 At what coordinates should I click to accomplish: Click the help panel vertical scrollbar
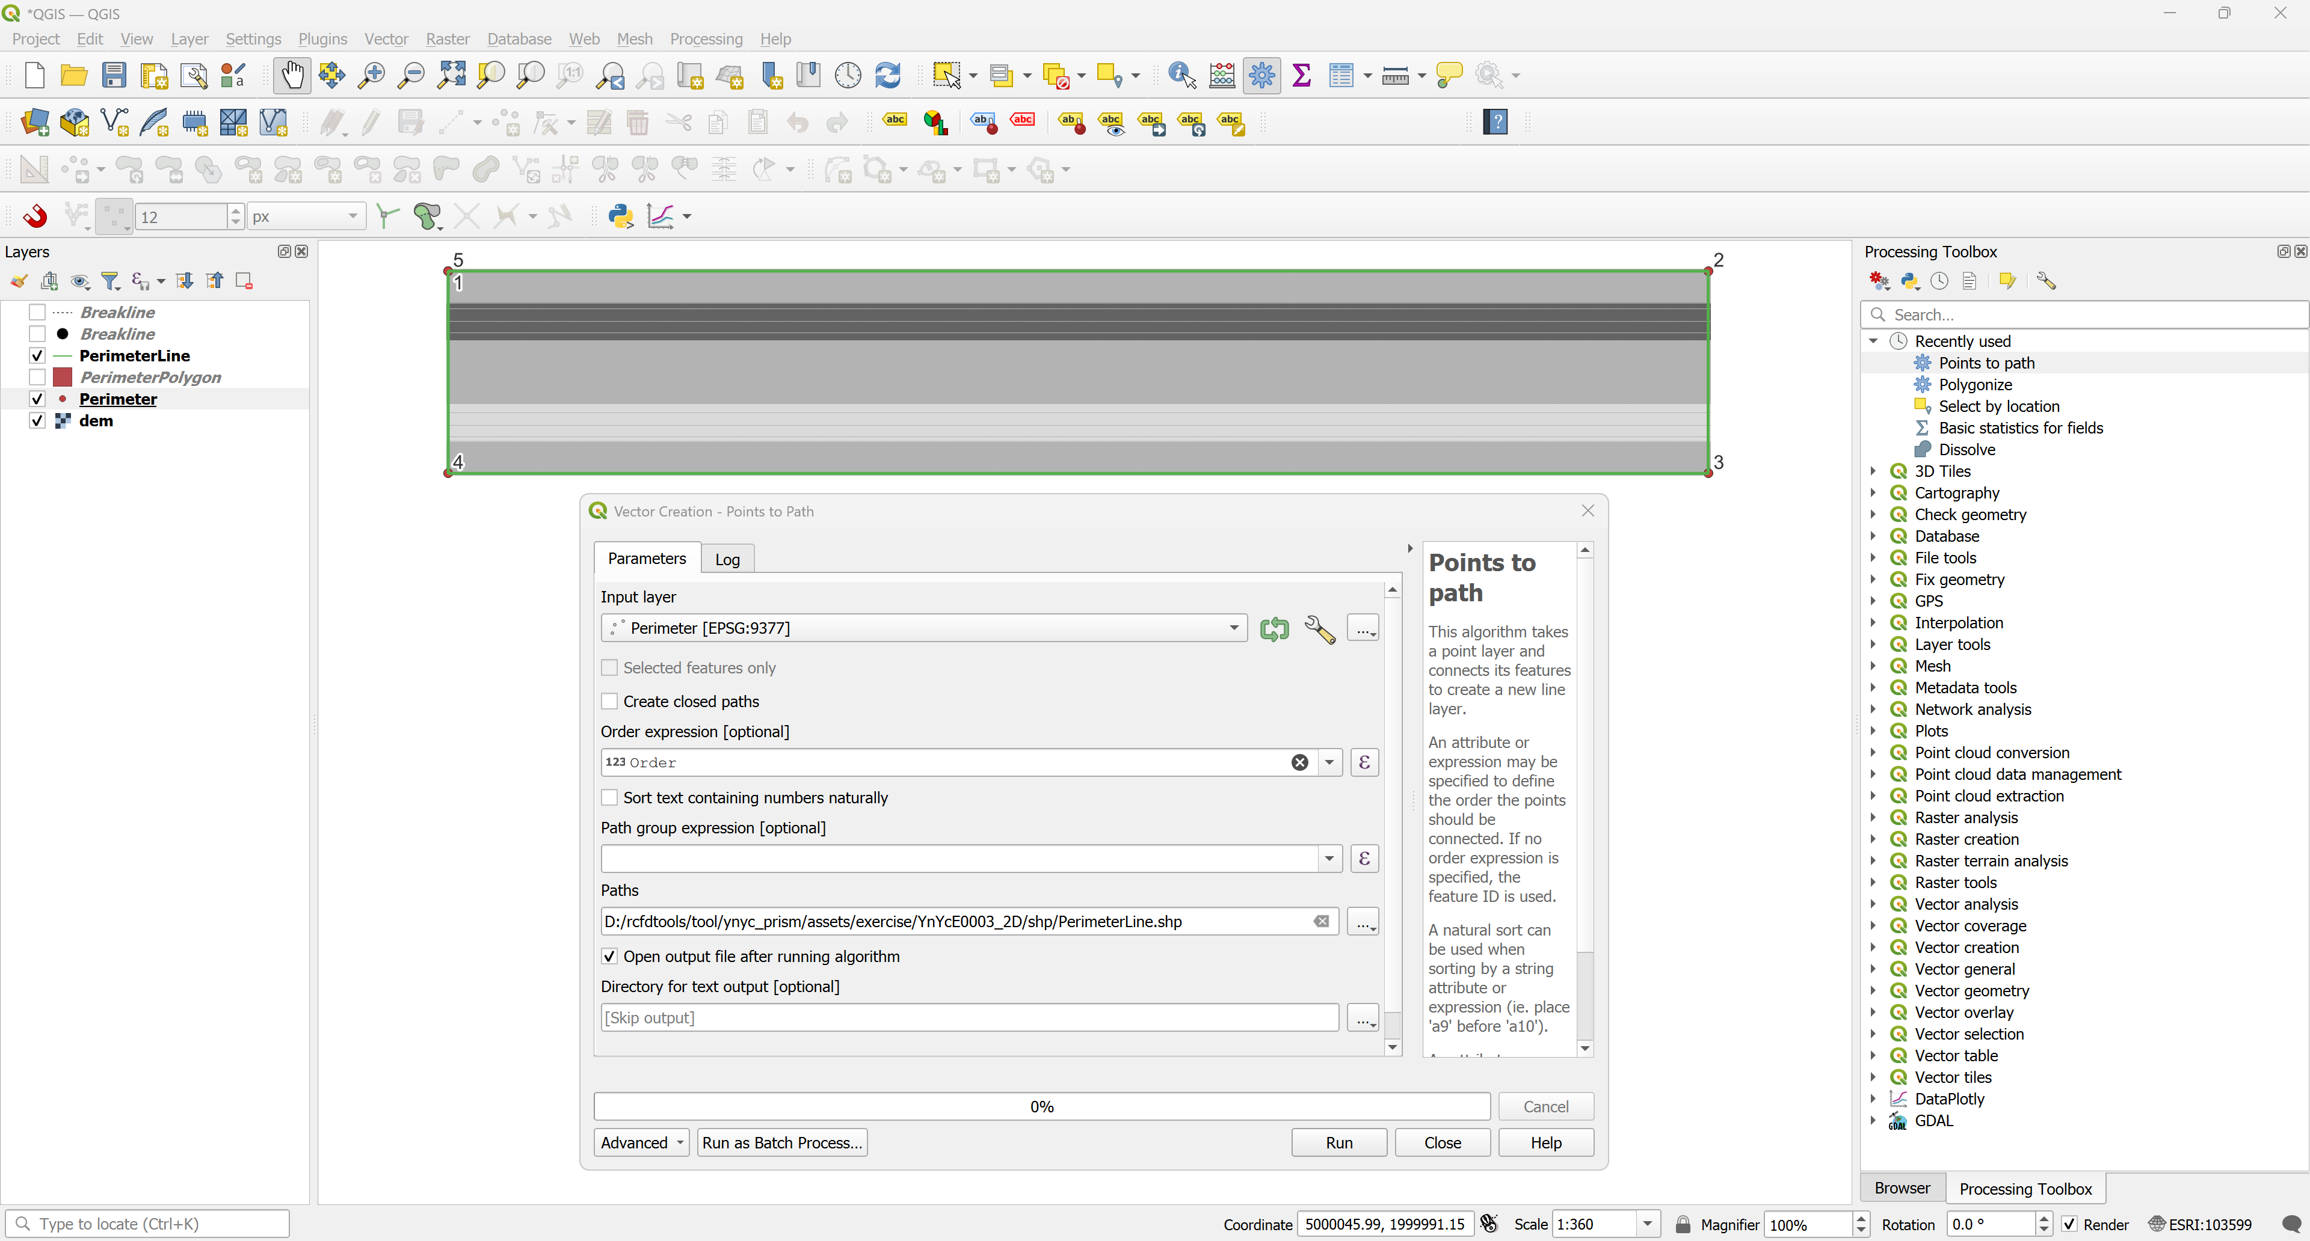click(x=1585, y=799)
